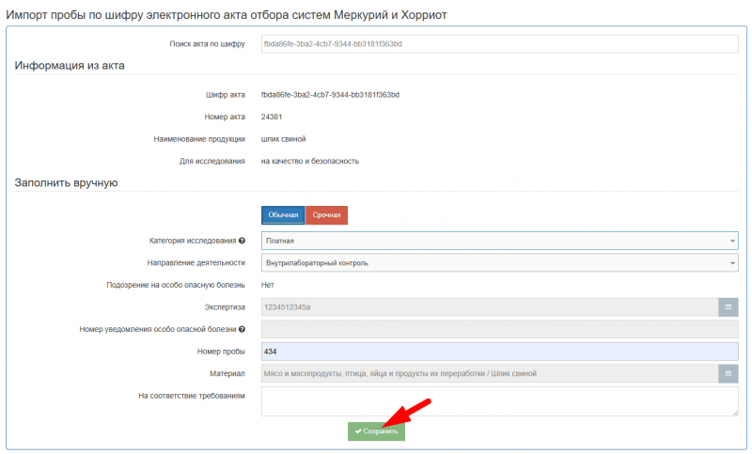
Task: Click the На соответствие требованиям text area
Action: (x=498, y=400)
